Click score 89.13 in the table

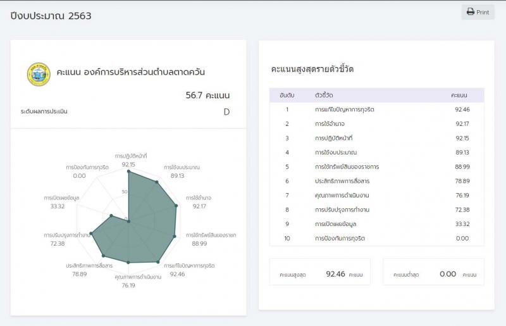(462, 152)
